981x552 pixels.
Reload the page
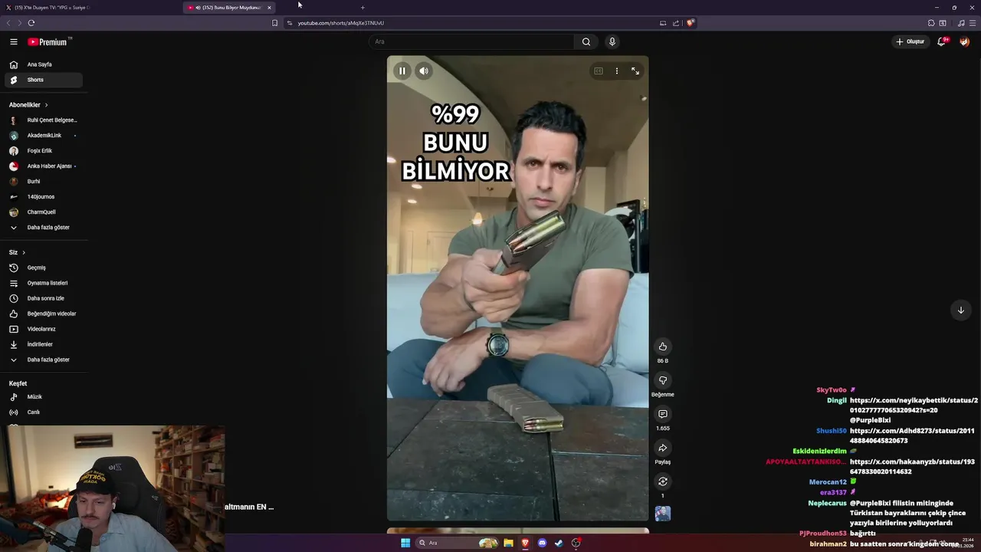tap(31, 23)
